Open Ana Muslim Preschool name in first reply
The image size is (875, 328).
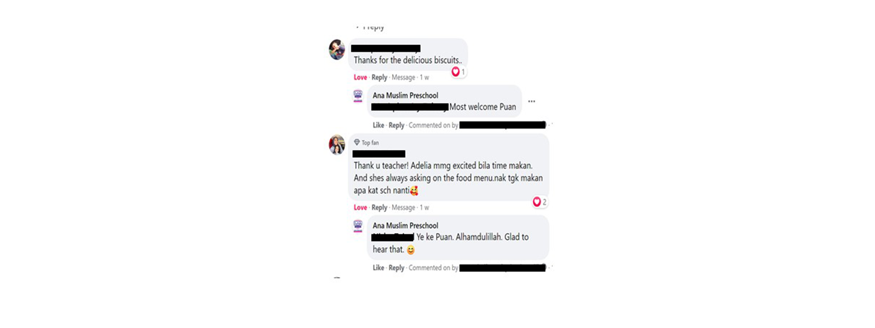click(405, 95)
